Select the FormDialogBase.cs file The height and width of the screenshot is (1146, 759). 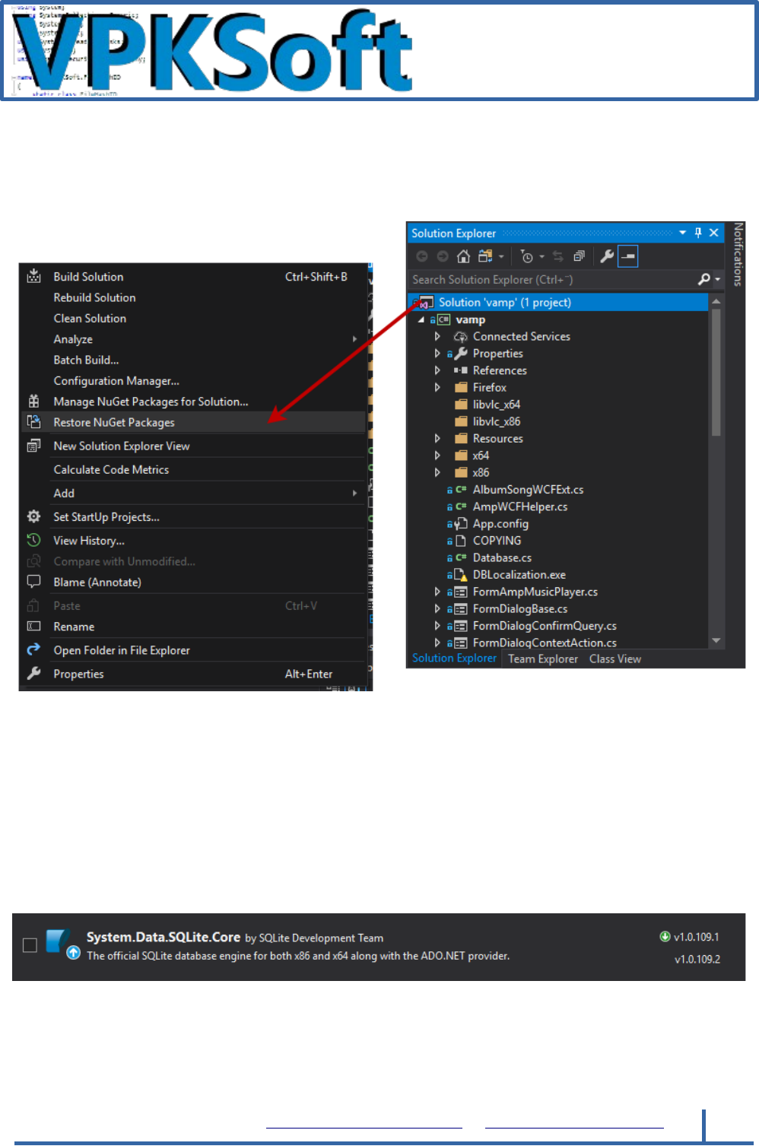coord(520,609)
